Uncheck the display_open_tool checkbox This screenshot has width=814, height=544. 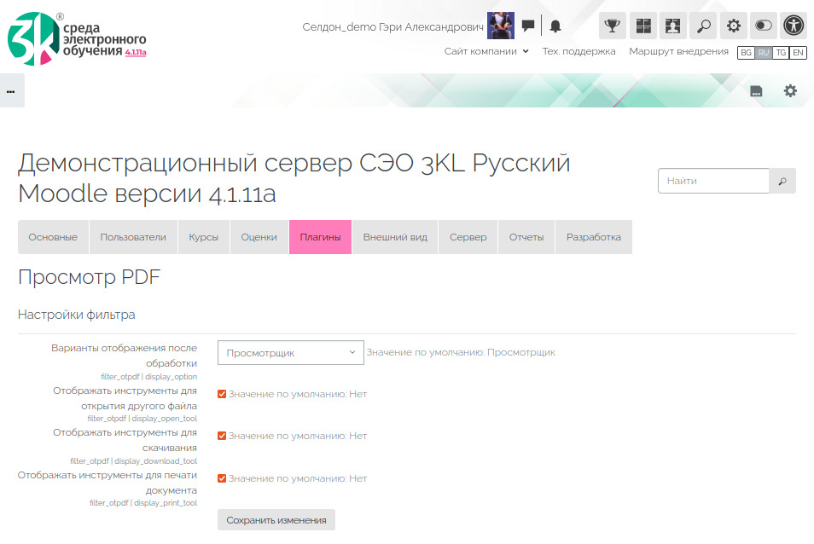222,394
